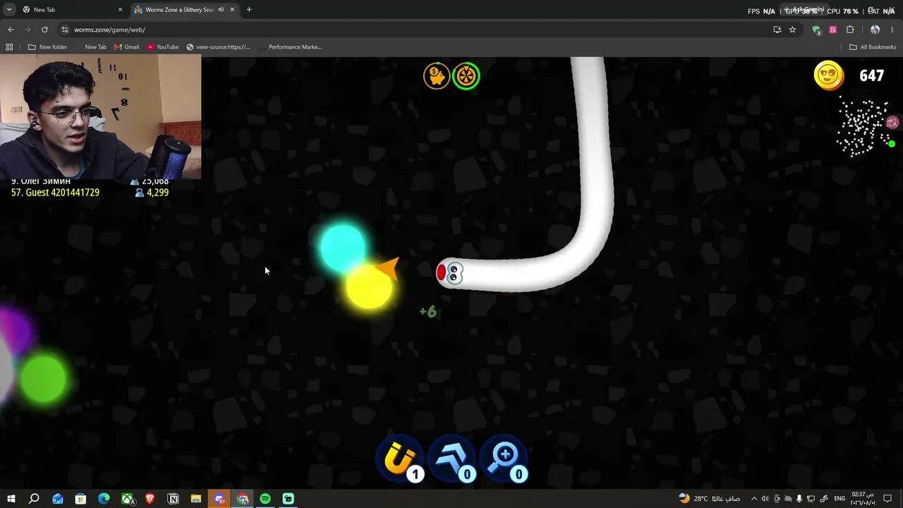The width and height of the screenshot is (903, 508).
Task: Open Notion from taskbar
Action: click(173, 499)
